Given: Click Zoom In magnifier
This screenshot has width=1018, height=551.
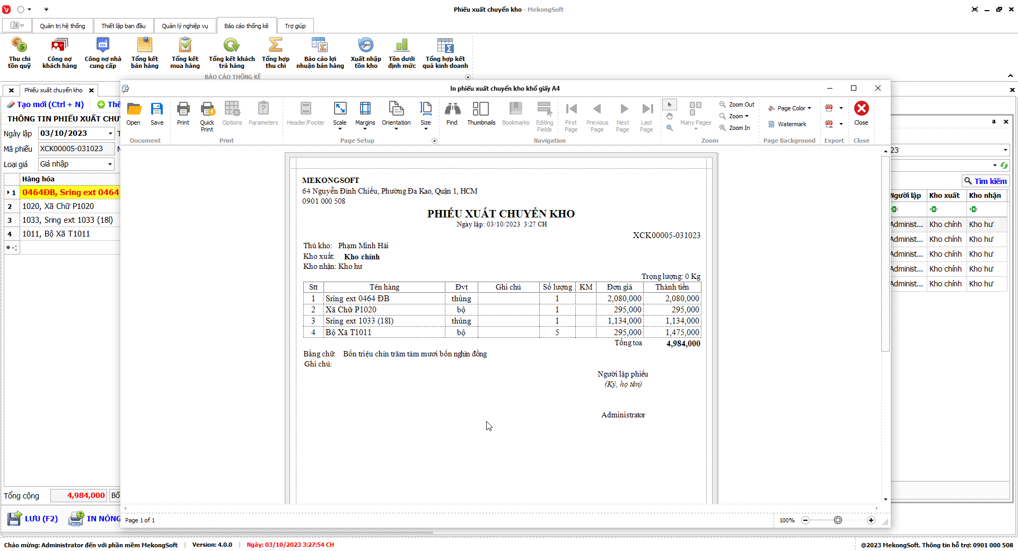Looking at the screenshot, I should point(735,128).
